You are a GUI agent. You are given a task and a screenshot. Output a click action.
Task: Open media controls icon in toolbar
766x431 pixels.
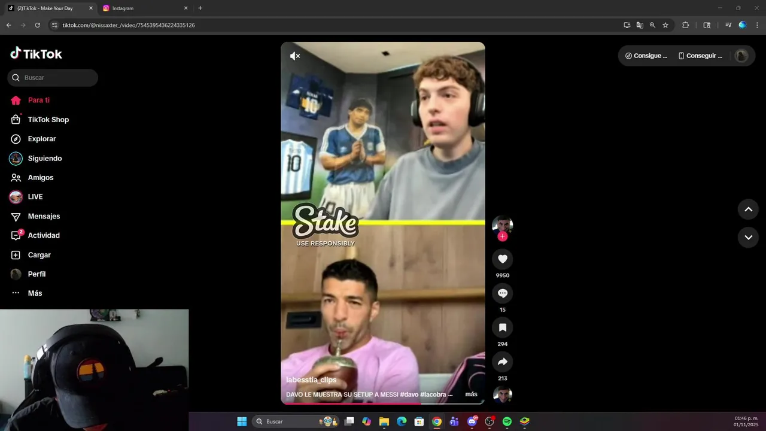point(728,25)
